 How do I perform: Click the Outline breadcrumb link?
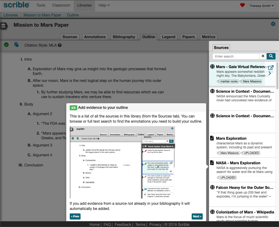pyautogui.click(x=72, y=15)
